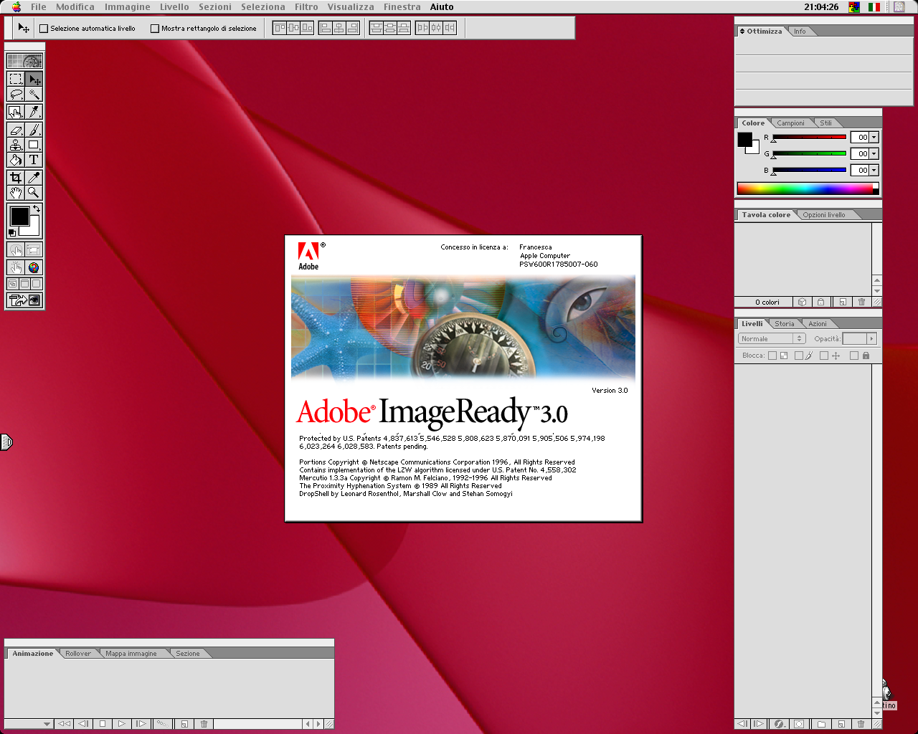Open looping options dropdown in Animazione panel
918x734 pixels.
pos(29,724)
